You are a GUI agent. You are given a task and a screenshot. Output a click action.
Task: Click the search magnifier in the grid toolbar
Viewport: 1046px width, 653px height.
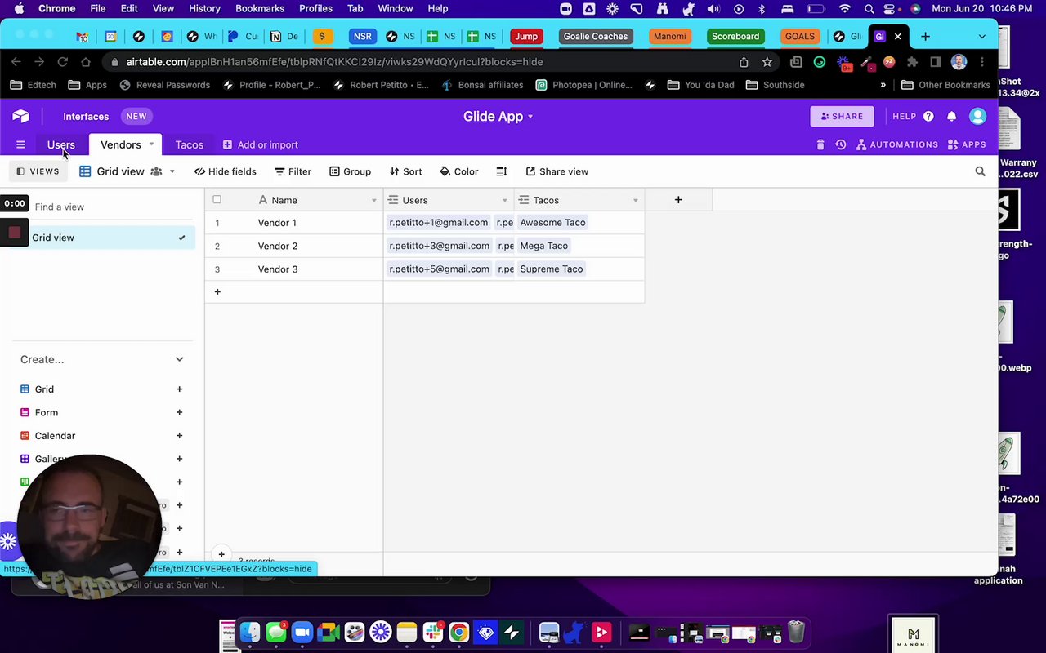click(x=980, y=171)
